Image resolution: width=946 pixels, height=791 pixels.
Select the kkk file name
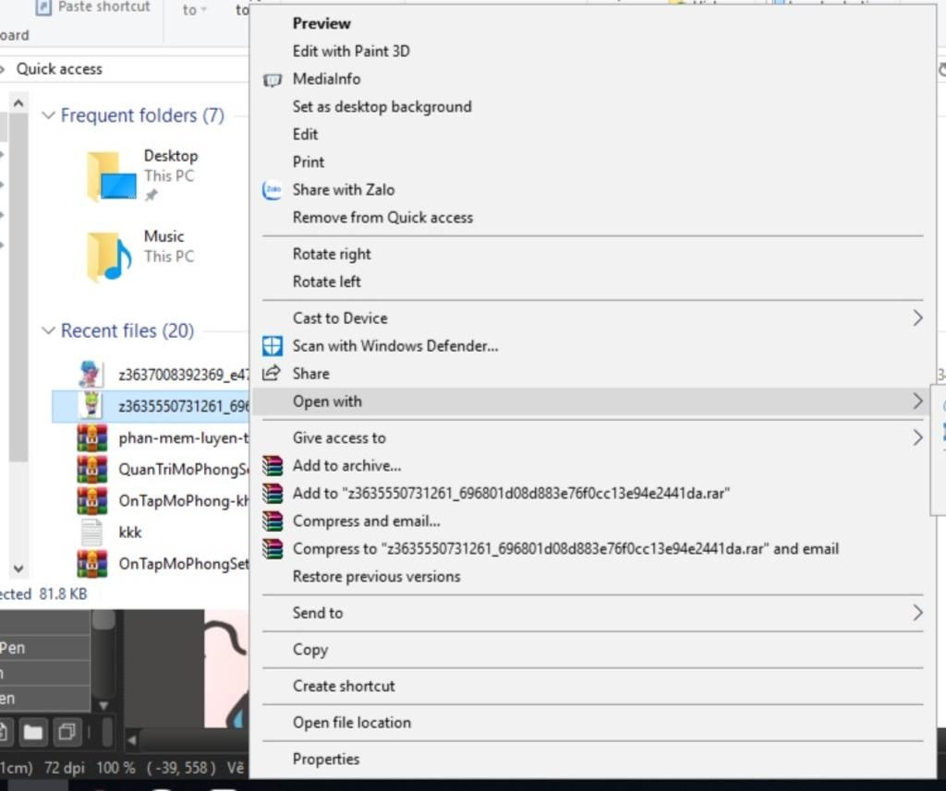click(130, 533)
